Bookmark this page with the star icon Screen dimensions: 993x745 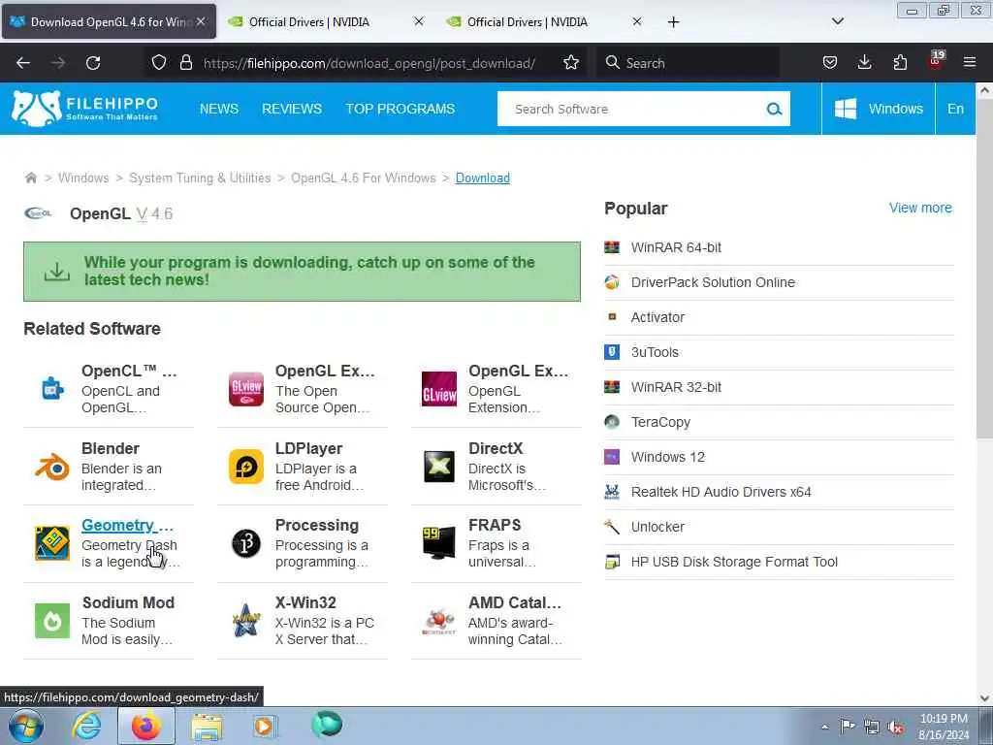[570, 63]
